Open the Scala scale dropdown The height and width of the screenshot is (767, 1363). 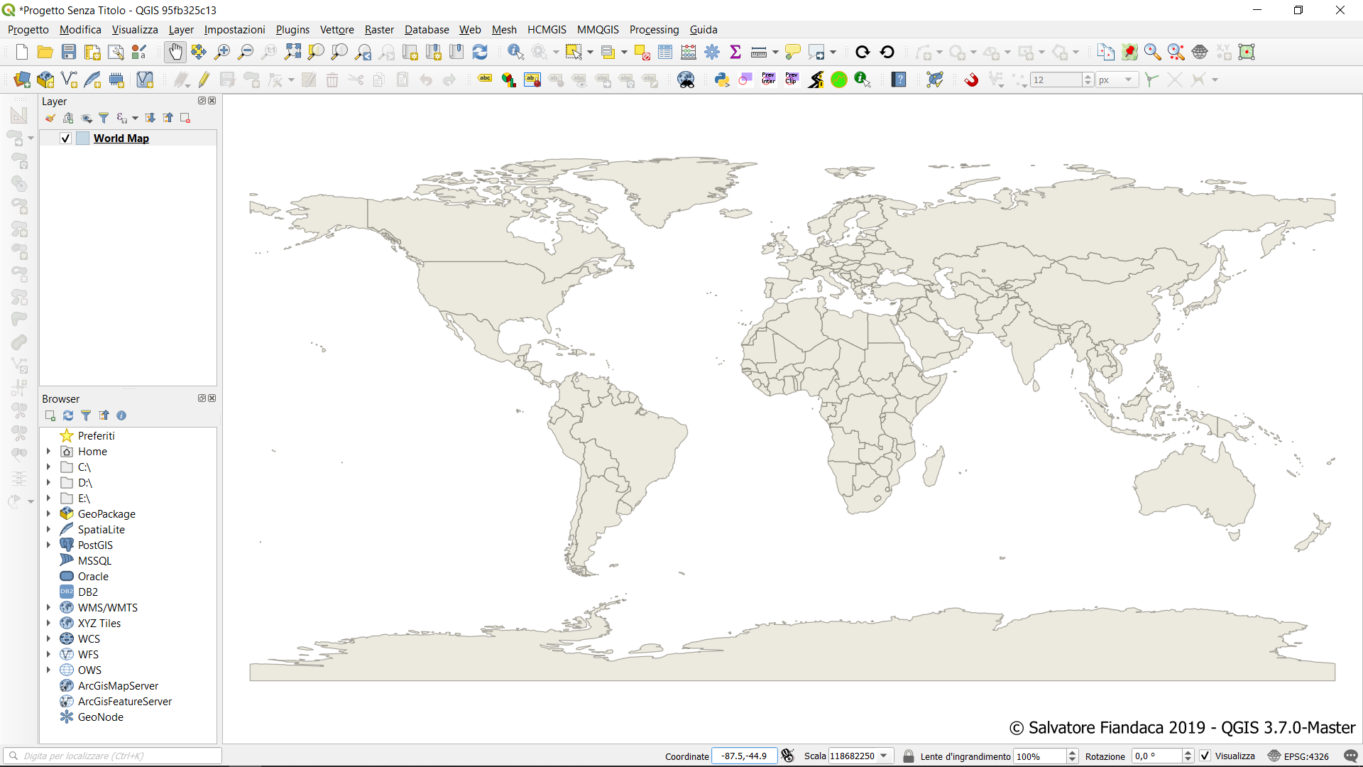coord(884,756)
